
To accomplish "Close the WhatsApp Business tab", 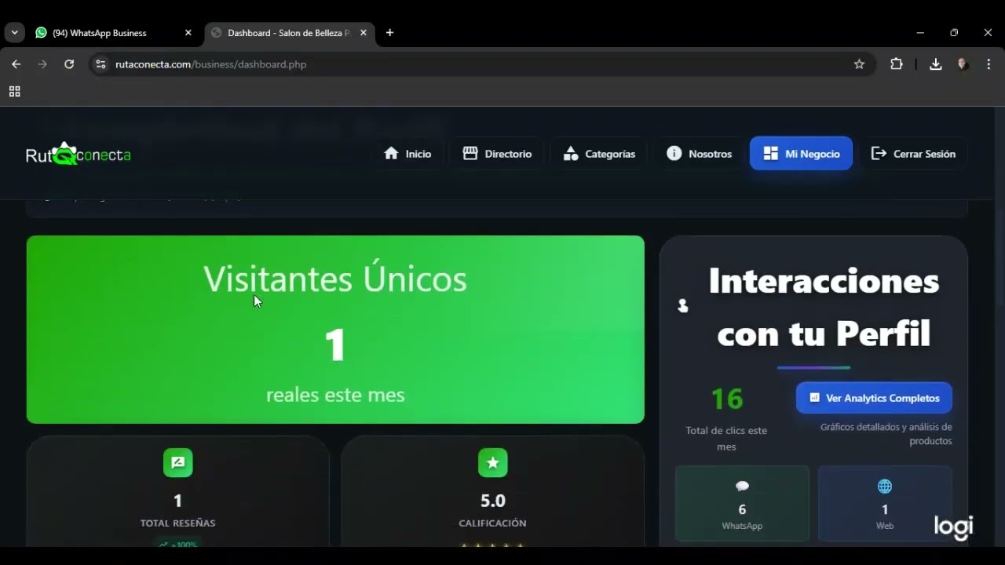I will [188, 33].
